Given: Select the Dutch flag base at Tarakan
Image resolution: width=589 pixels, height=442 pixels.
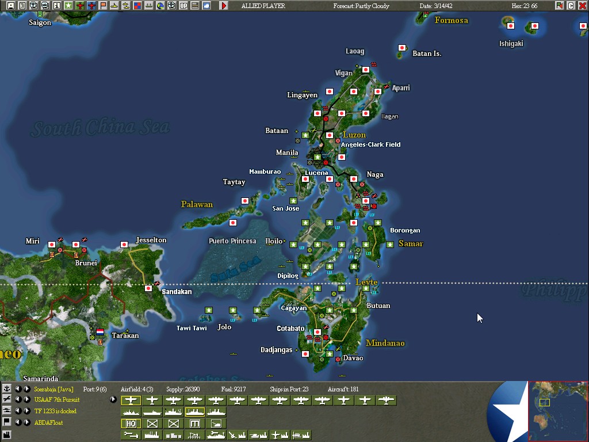Looking at the screenshot, I should pos(100,332).
